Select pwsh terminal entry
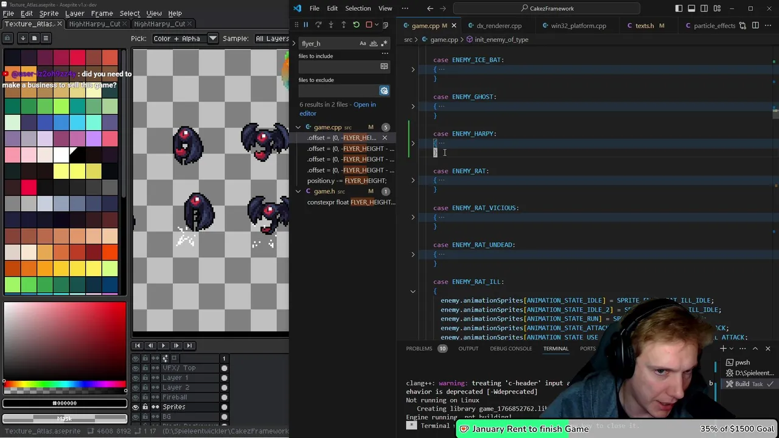The height and width of the screenshot is (438, 779). click(x=742, y=363)
